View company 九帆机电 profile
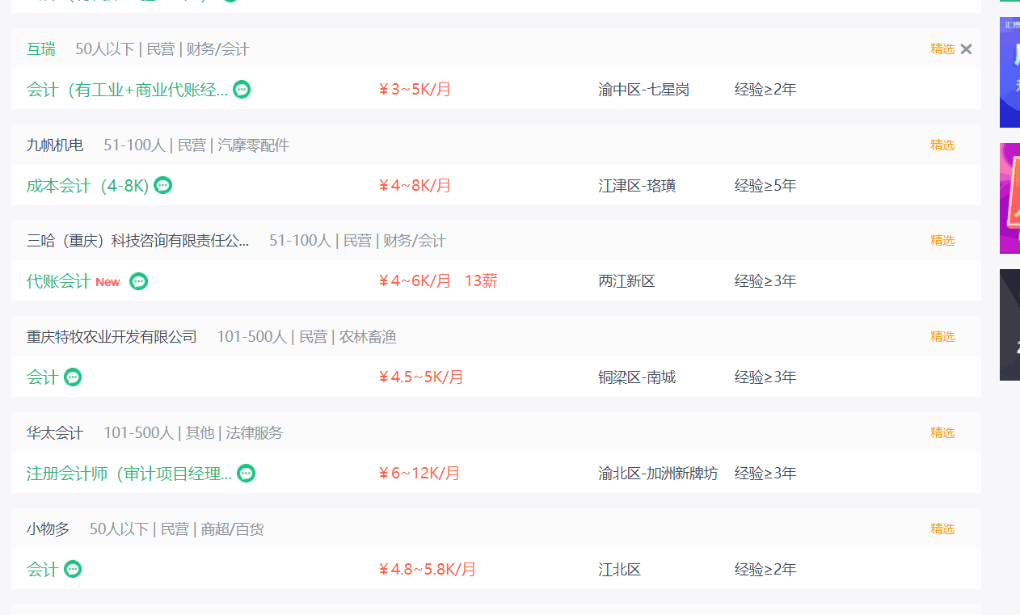Screen dimensions: 1020x615 [55, 145]
